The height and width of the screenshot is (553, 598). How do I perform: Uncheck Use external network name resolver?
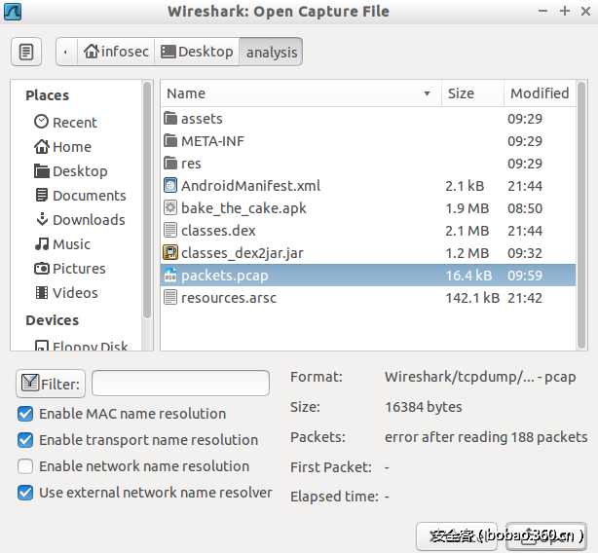[25, 493]
